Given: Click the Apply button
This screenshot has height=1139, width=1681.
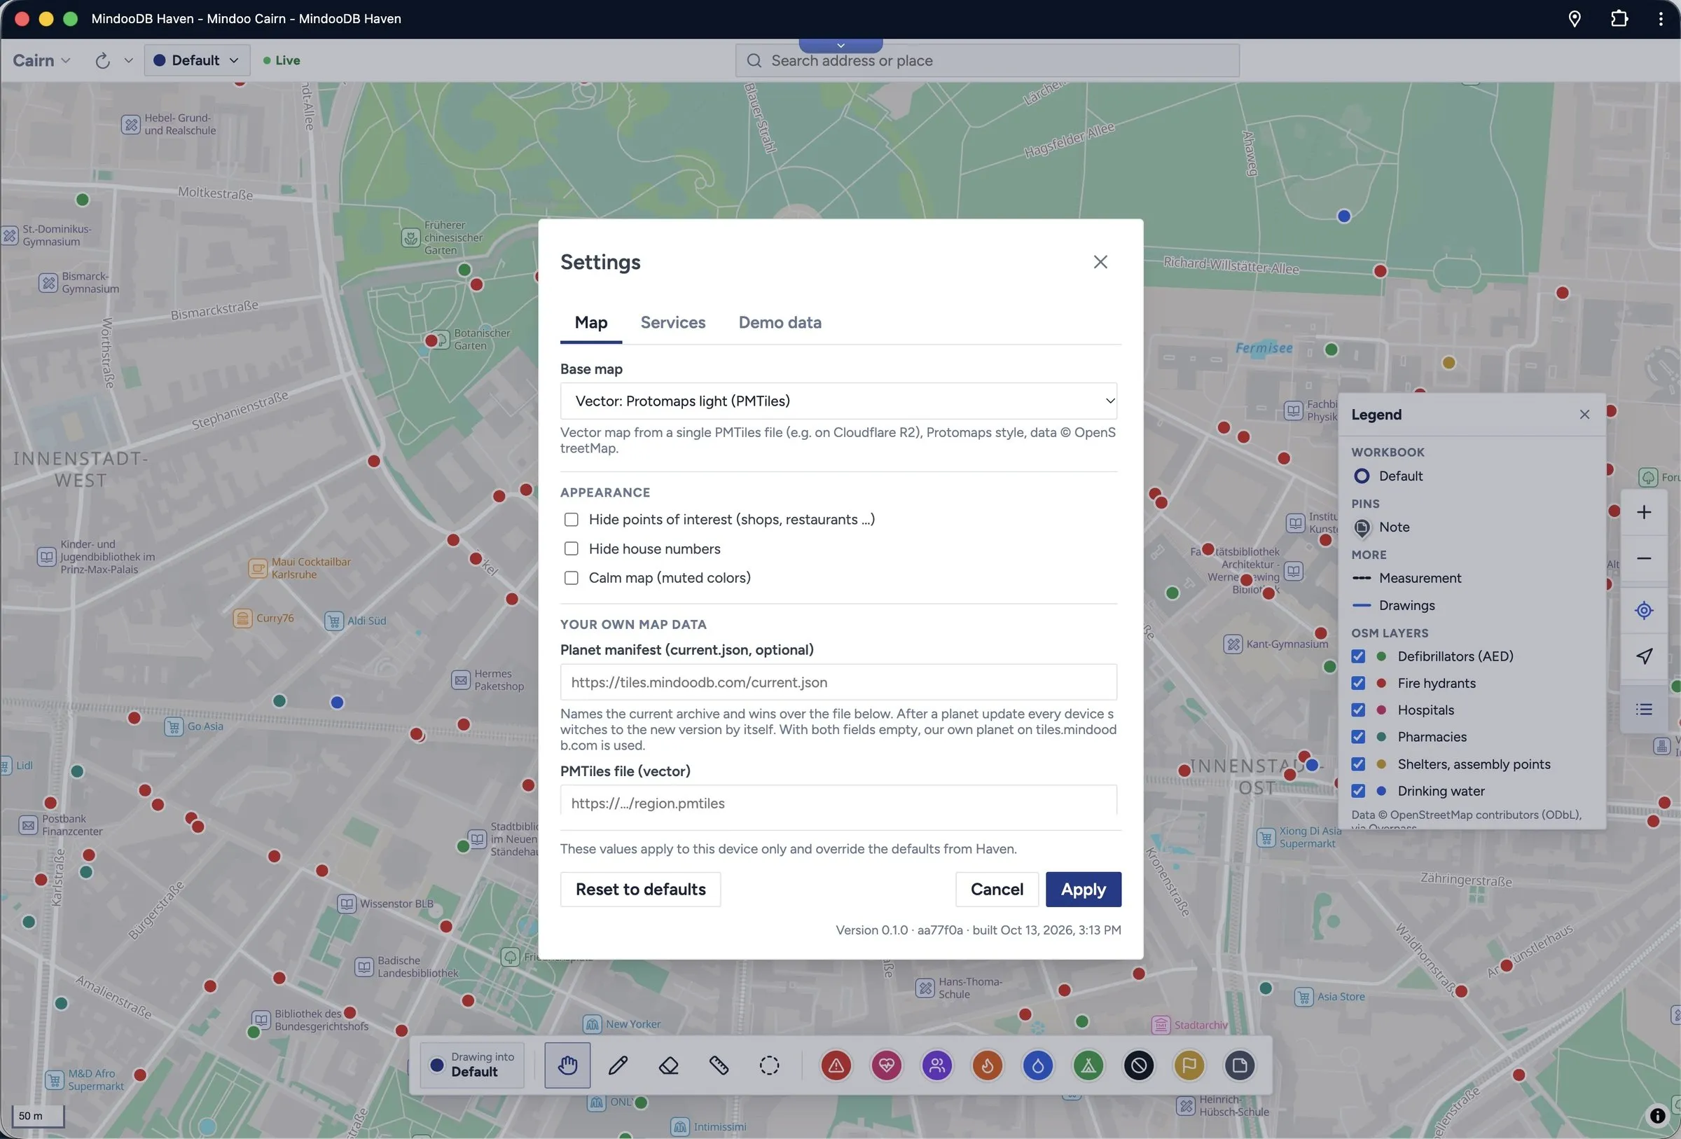Looking at the screenshot, I should [x=1083, y=890].
